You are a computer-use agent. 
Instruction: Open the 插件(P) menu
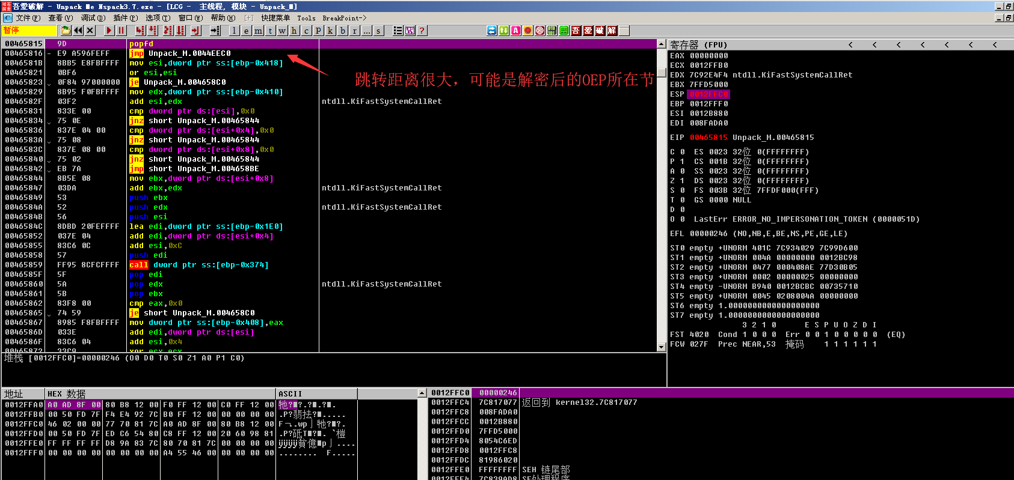click(126, 18)
